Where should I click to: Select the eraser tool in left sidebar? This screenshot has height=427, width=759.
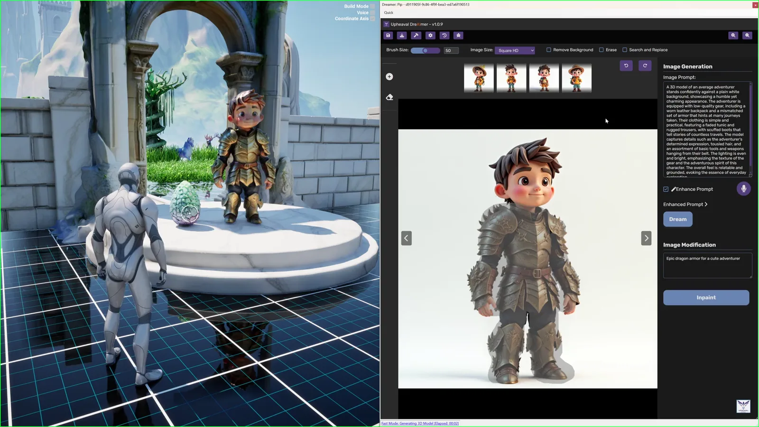[x=389, y=97]
